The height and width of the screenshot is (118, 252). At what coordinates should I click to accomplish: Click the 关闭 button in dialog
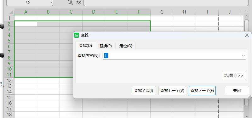[237, 91]
